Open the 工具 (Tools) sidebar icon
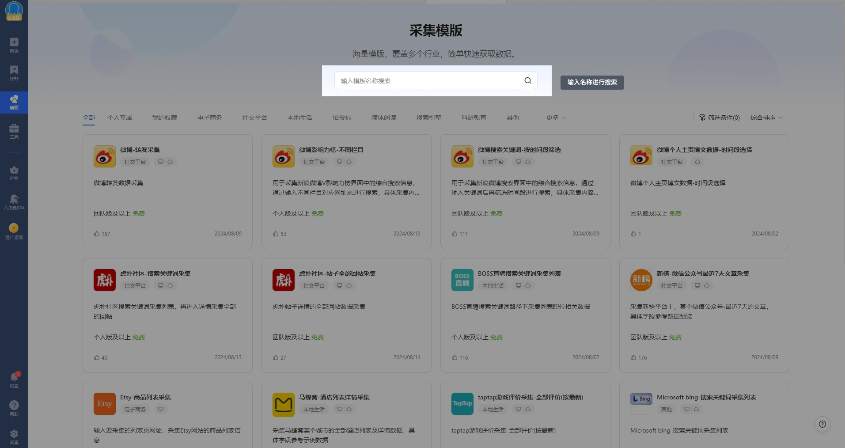This screenshot has height=448, width=845. [14, 131]
